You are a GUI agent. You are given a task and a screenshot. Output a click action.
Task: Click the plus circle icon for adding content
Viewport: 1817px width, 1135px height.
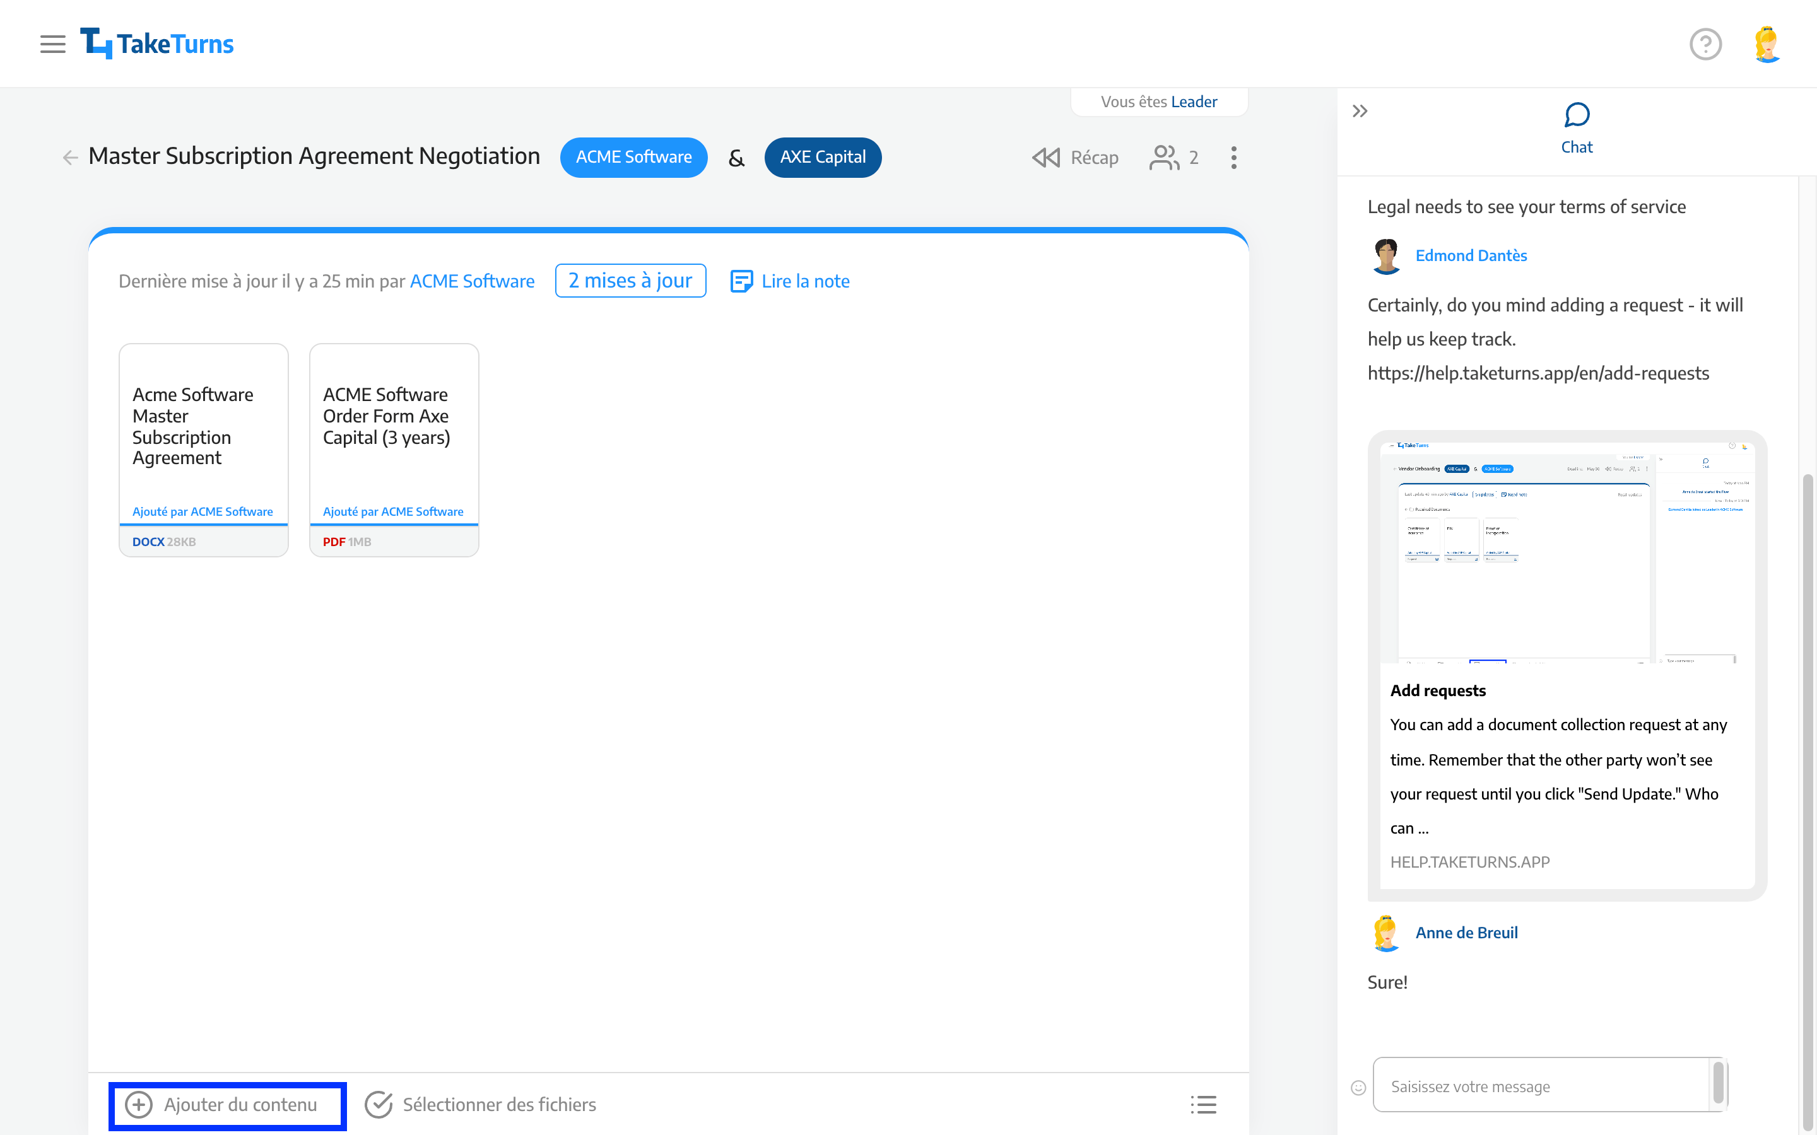coord(139,1105)
